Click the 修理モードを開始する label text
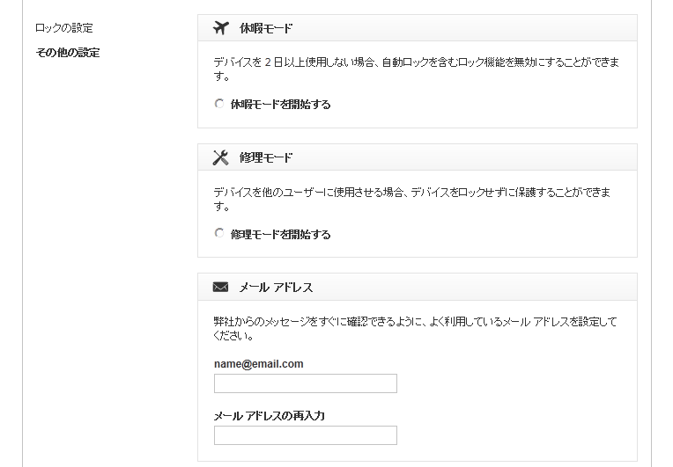Viewport: 673px width, 467px height. pos(281,234)
